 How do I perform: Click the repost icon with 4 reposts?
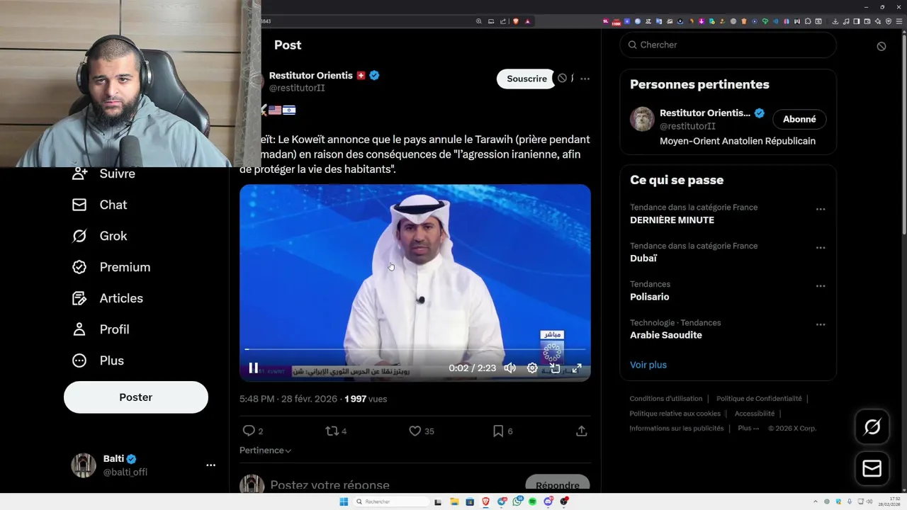(x=332, y=431)
